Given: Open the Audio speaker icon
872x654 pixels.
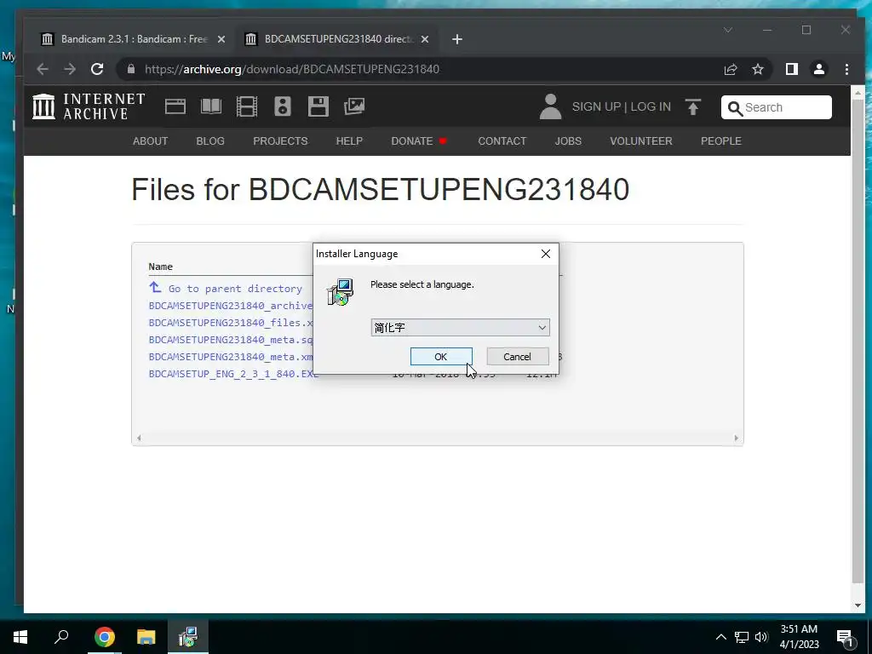Looking at the screenshot, I should [283, 106].
